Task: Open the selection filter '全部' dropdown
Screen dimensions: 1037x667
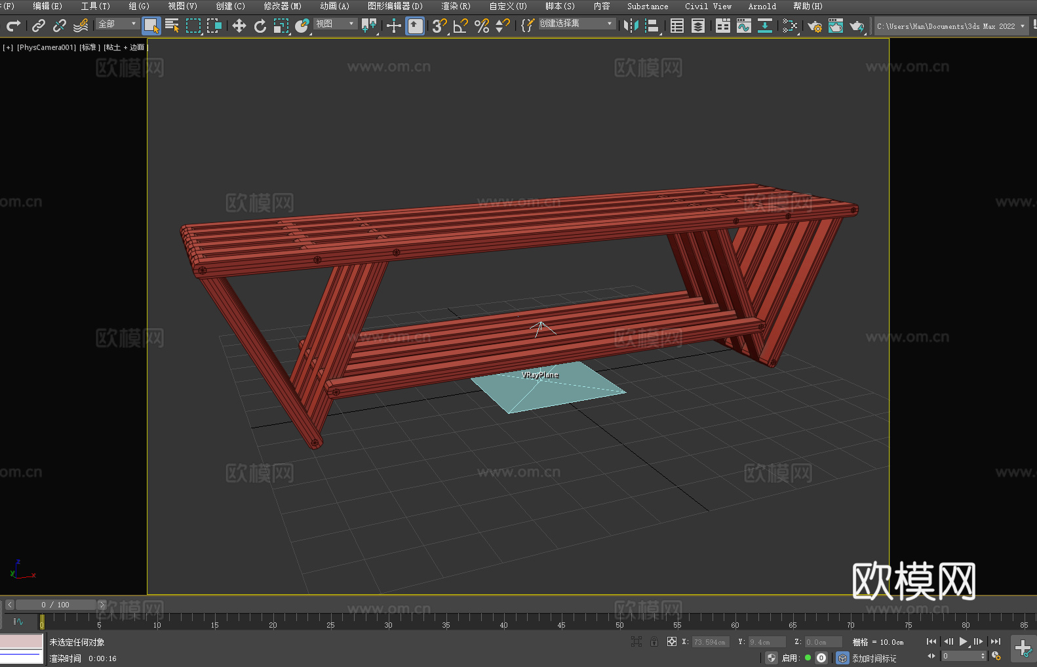Action: 117,24
